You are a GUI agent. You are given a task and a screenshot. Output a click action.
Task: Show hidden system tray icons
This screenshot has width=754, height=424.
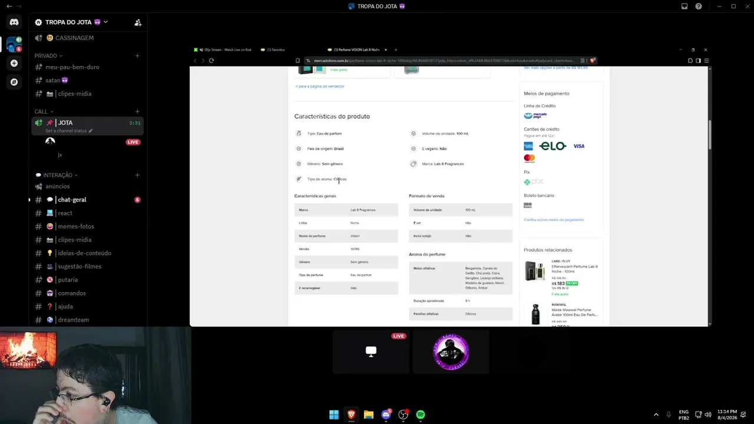(x=656, y=415)
